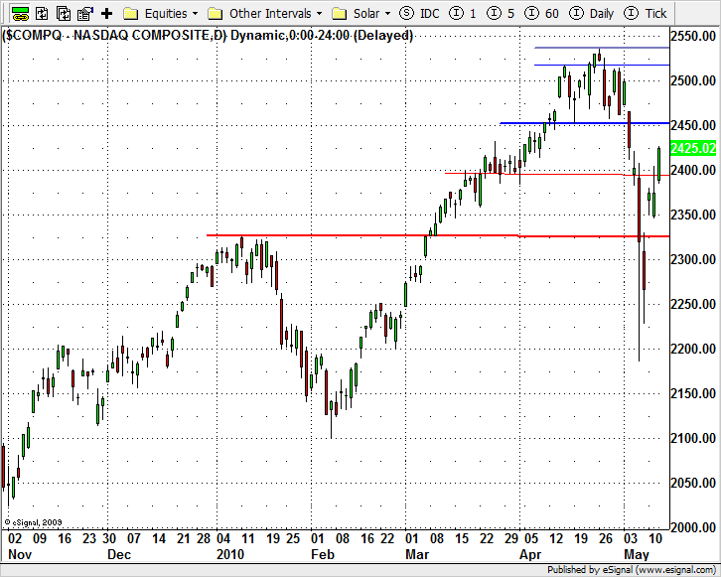721x577 pixels.
Task: Click the stacked-pages refresh arrows icon
Action: pyautogui.click(x=64, y=13)
